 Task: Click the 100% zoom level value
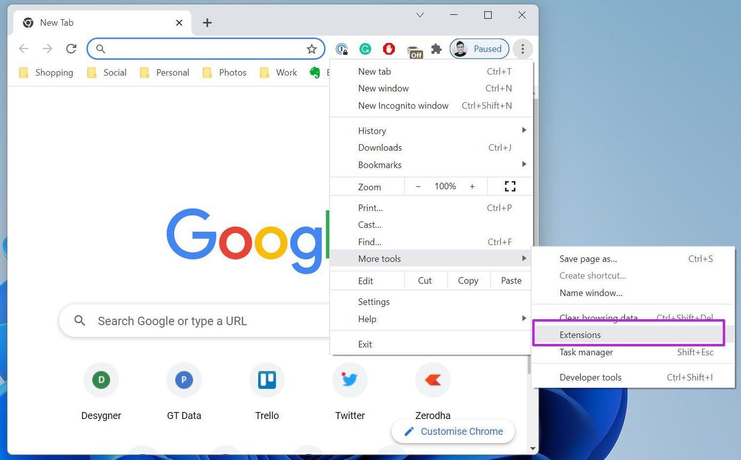(445, 186)
